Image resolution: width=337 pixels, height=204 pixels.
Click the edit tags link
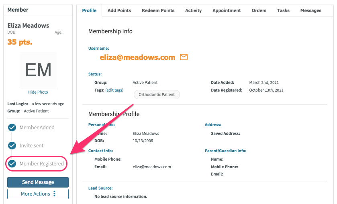tap(114, 90)
